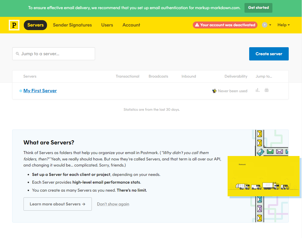Expand the user profile dropdown arrow
302x238 pixels.
[270, 25]
